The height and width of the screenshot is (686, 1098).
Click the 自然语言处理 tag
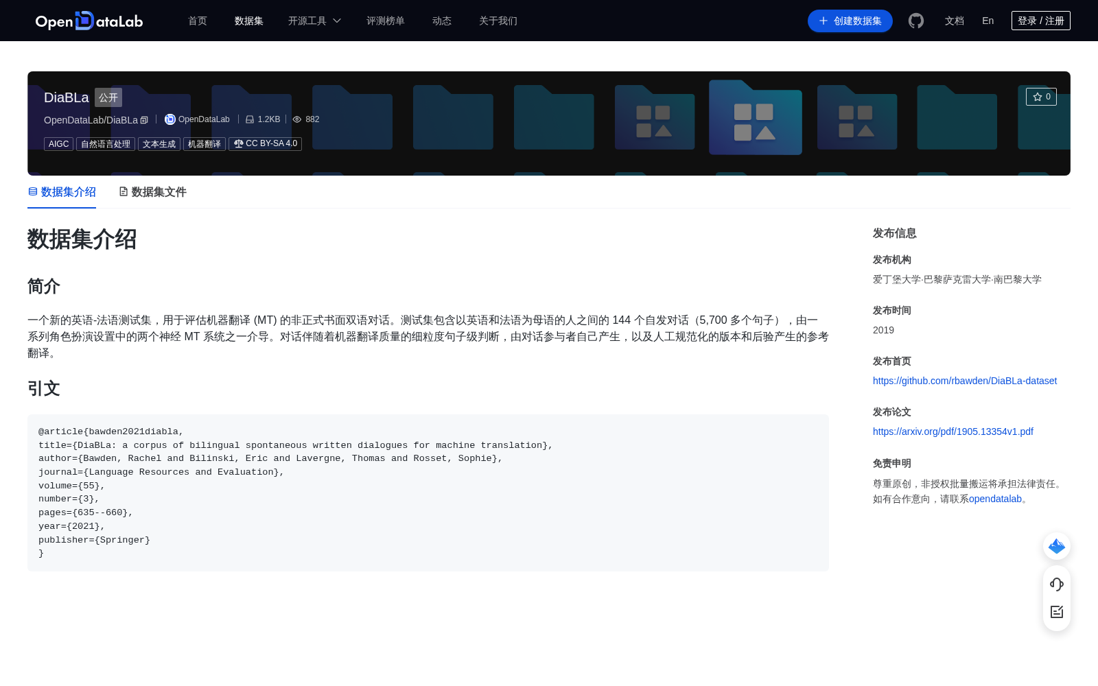106,144
